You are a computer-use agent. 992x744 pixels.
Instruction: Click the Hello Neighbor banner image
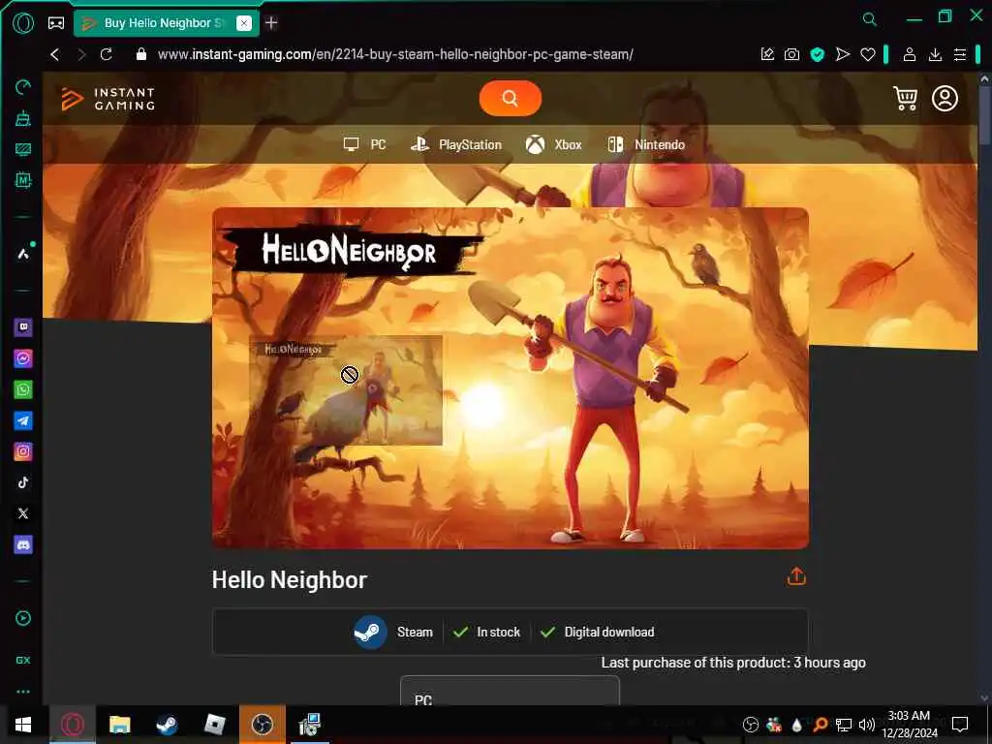(510, 379)
